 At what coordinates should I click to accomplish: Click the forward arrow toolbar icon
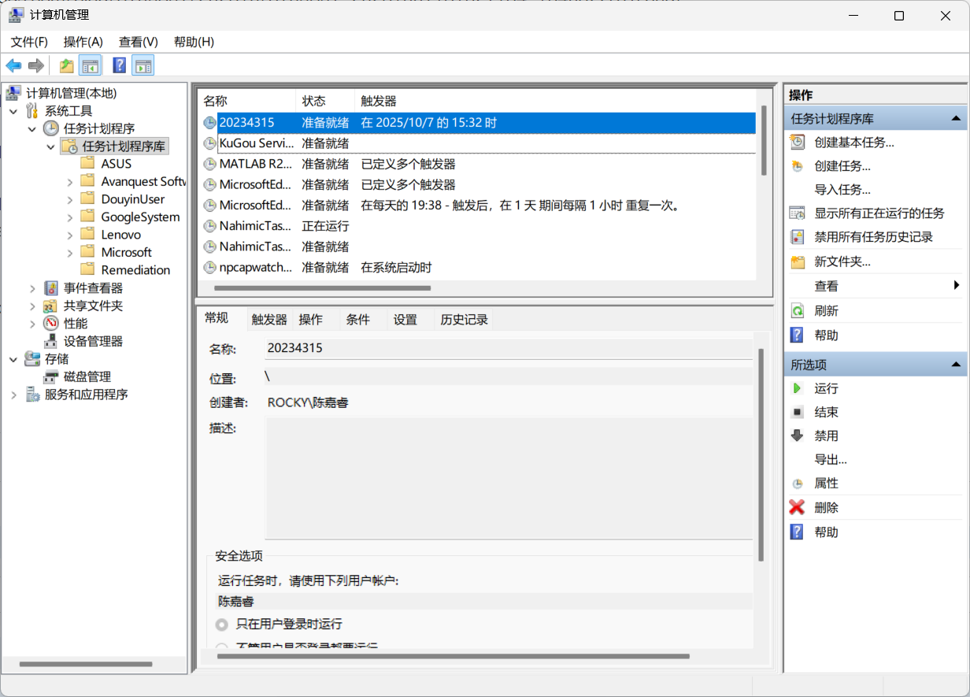click(35, 65)
